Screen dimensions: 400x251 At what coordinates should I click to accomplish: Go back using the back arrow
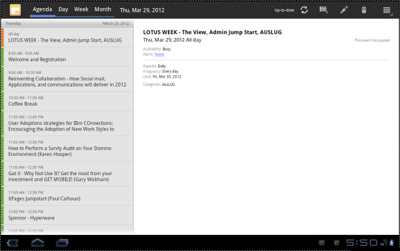[x=13, y=243]
